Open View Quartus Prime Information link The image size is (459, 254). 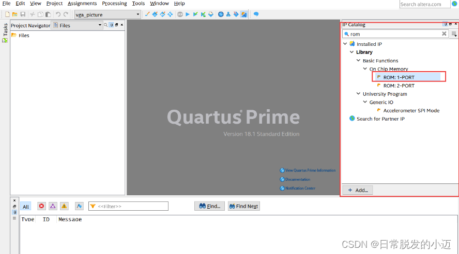308,171
